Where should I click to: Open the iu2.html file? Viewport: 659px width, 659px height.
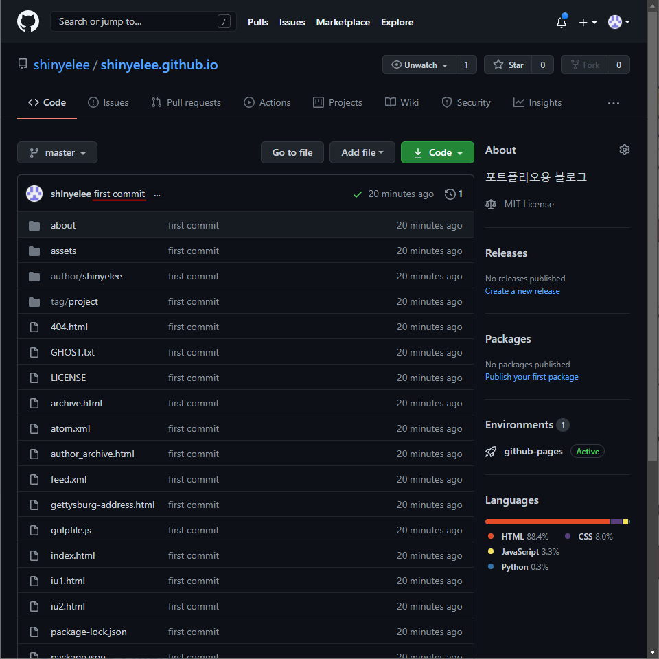(x=68, y=606)
